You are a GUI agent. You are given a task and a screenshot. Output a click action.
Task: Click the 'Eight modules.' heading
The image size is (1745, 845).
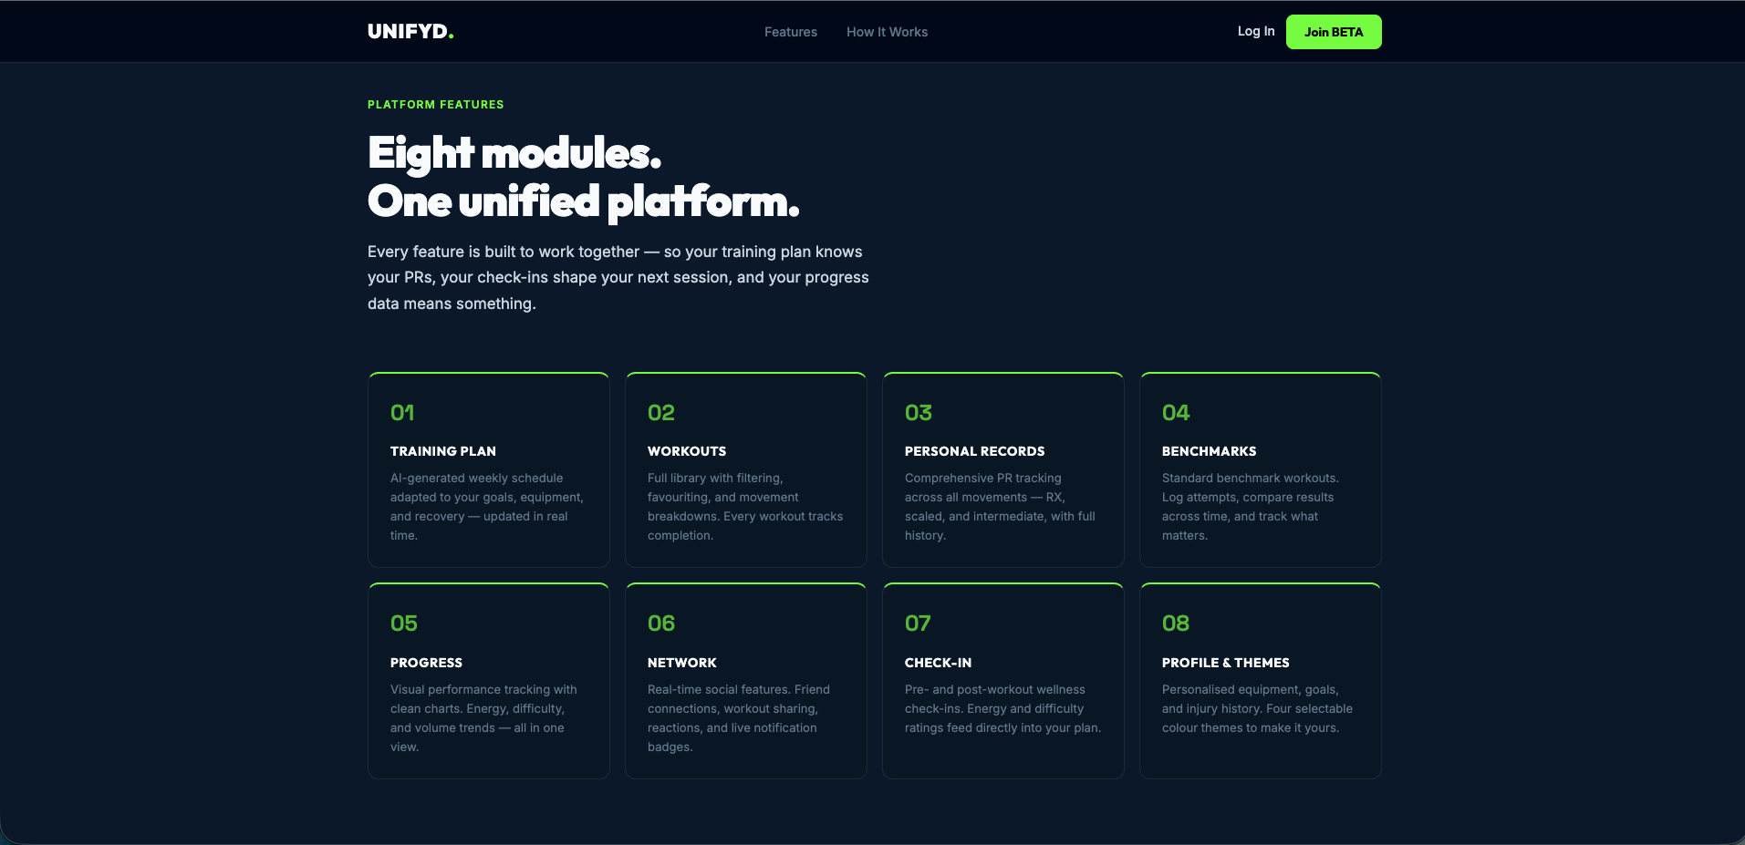[x=514, y=153]
